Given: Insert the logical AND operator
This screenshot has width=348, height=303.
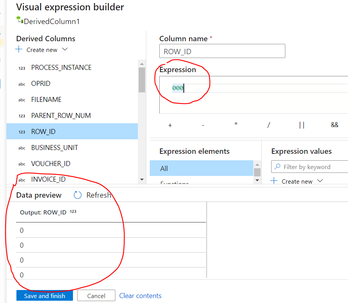Looking at the screenshot, I should point(335,125).
